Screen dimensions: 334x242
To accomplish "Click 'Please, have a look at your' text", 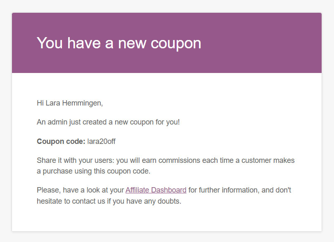I will (81, 190).
